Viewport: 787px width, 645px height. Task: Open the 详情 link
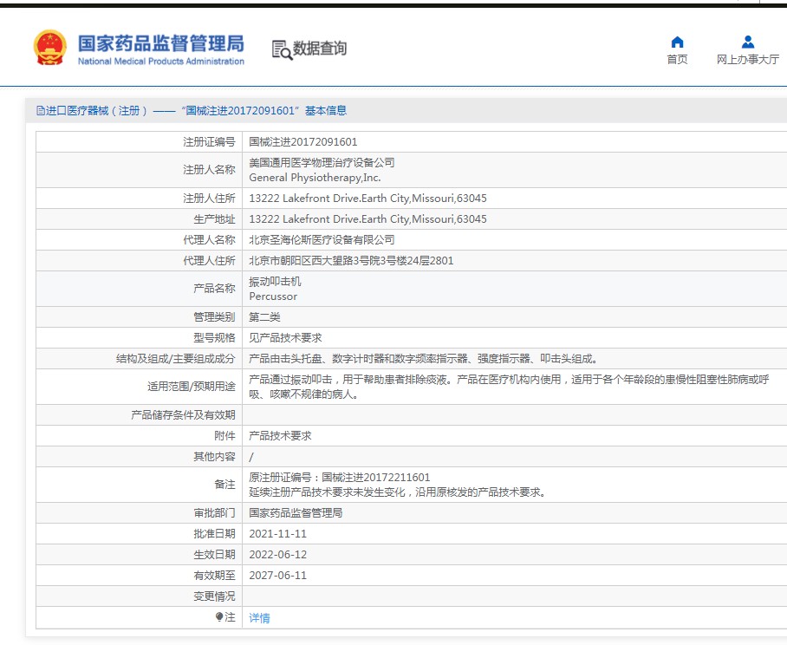coord(260,618)
